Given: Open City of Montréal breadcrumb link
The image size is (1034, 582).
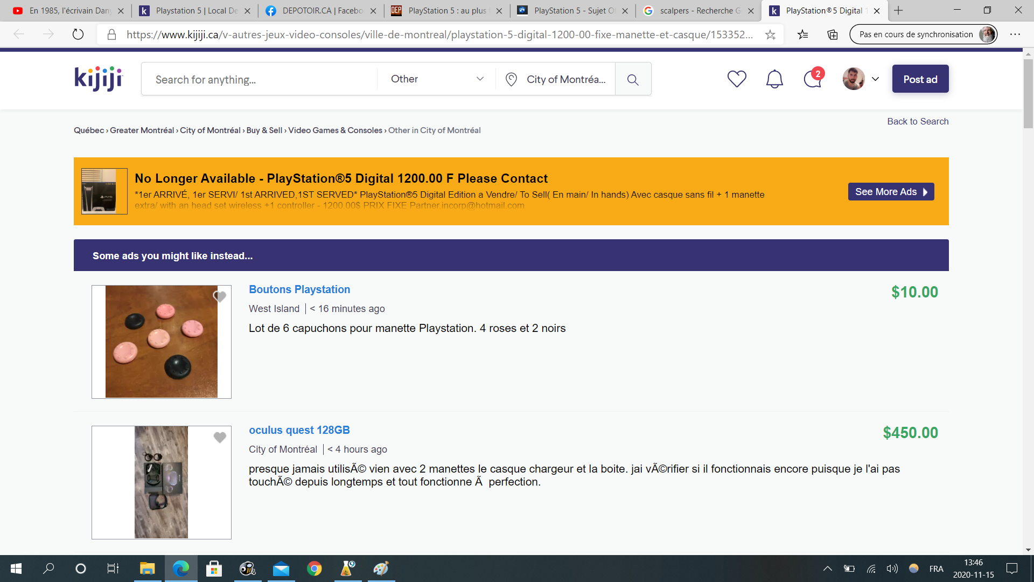Looking at the screenshot, I should click(210, 130).
